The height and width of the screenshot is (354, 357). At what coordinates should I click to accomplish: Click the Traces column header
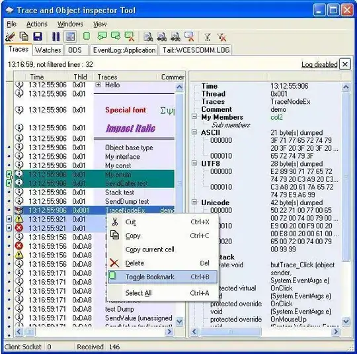coord(125,77)
